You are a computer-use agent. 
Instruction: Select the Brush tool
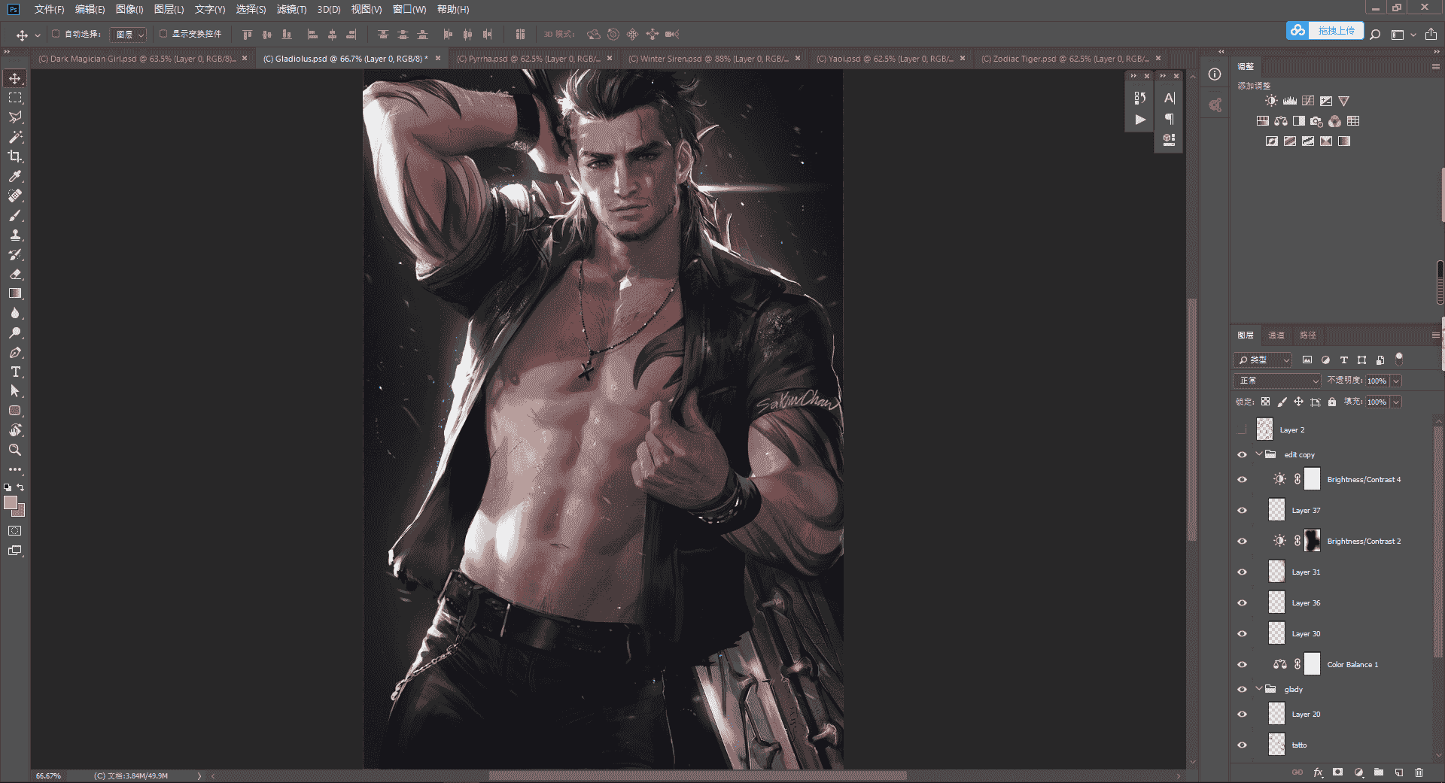pyautogui.click(x=15, y=215)
